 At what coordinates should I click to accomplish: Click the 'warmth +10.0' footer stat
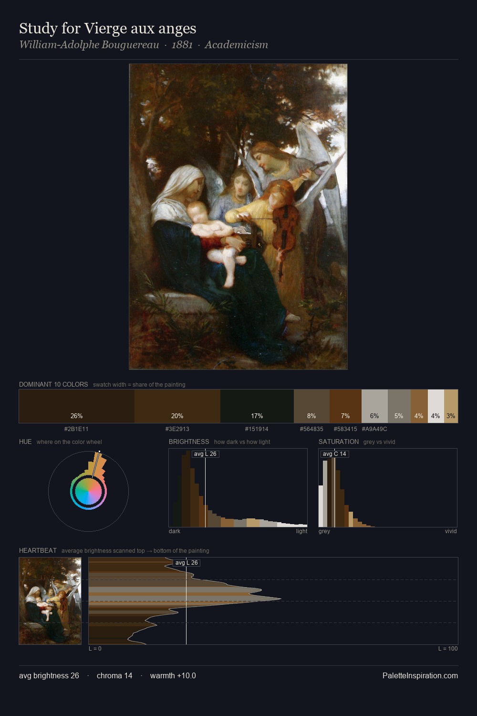coord(173,676)
